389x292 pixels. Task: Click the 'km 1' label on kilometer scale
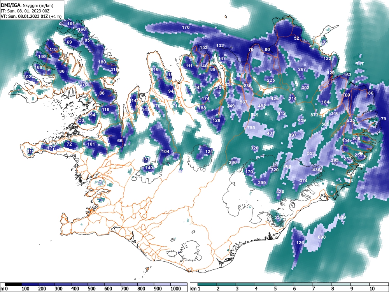pos(195,289)
